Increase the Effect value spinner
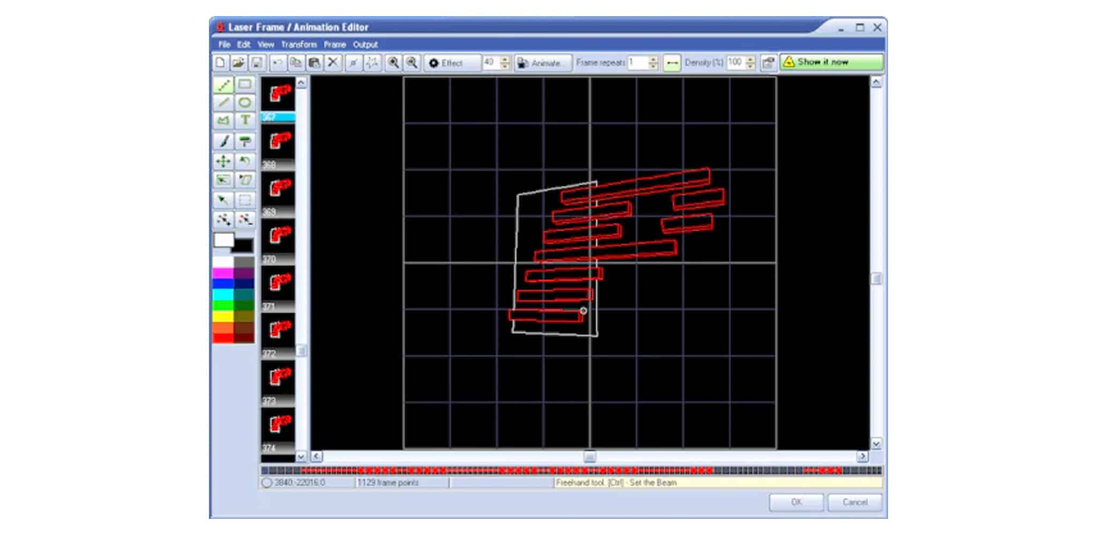 pyautogui.click(x=505, y=59)
